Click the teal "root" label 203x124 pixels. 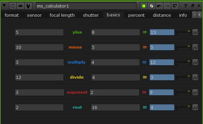coord(77,107)
